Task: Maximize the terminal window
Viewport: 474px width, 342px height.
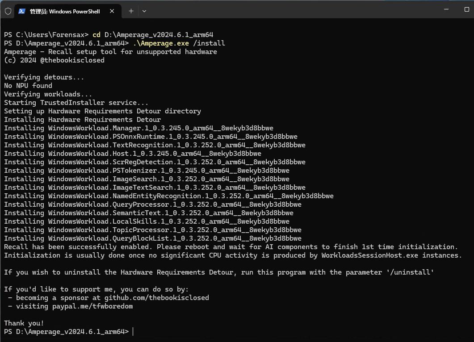Action: point(467,9)
